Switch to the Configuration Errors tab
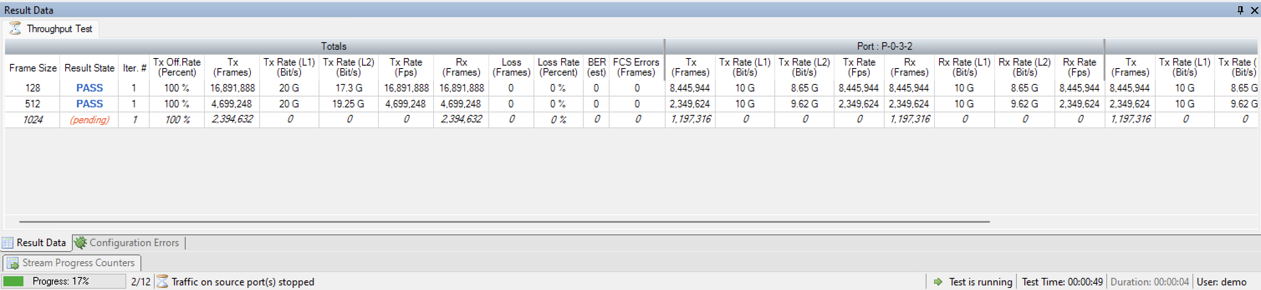 (x=134, y=242)
